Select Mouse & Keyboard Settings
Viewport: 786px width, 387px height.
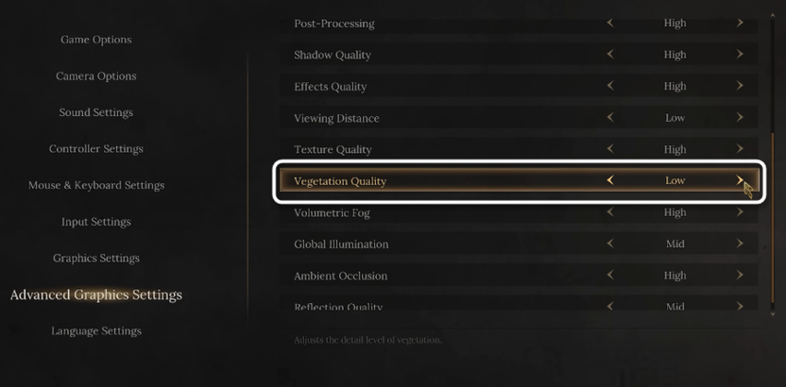pos(96,185)
